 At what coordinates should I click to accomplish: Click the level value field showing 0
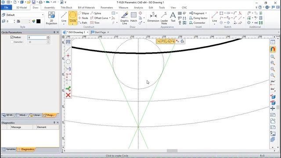(9, 22)
